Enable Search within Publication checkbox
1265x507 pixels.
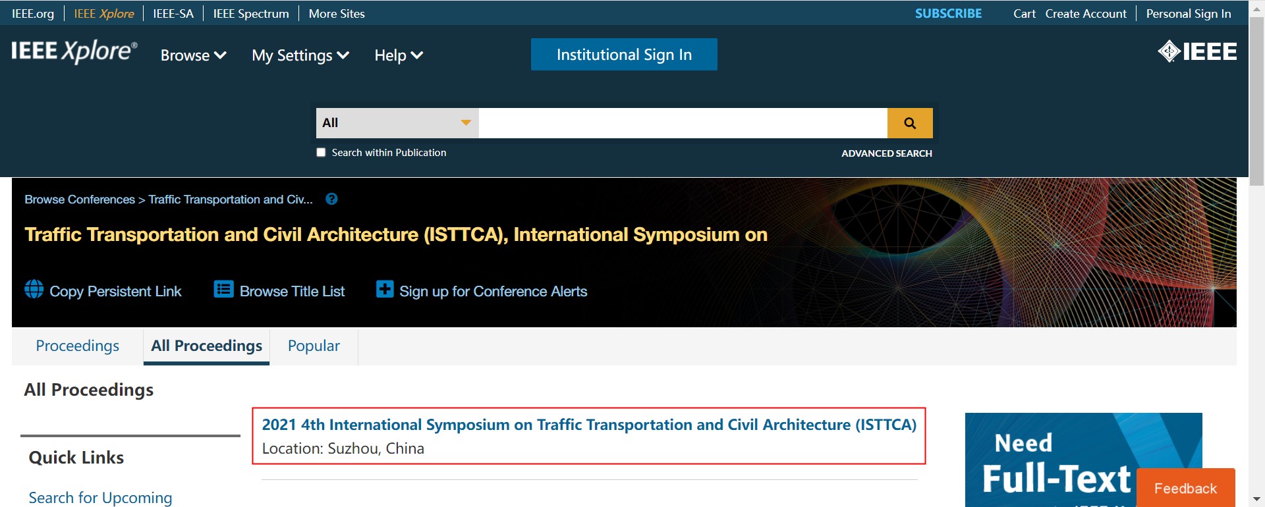[321, 152]
